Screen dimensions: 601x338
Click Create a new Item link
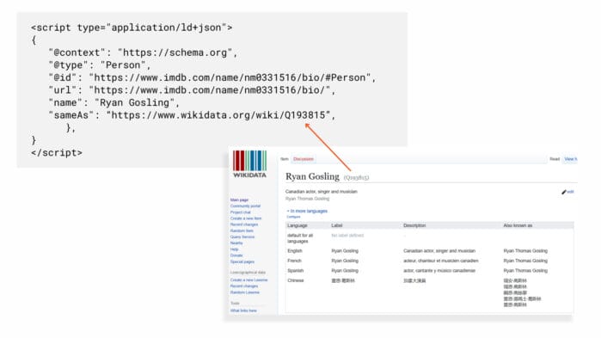(246, 218)
